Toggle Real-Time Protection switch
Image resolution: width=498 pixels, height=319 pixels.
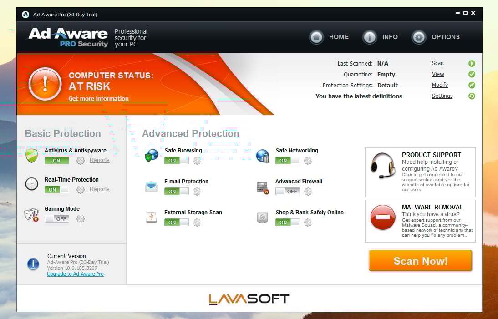pos(57,190)
